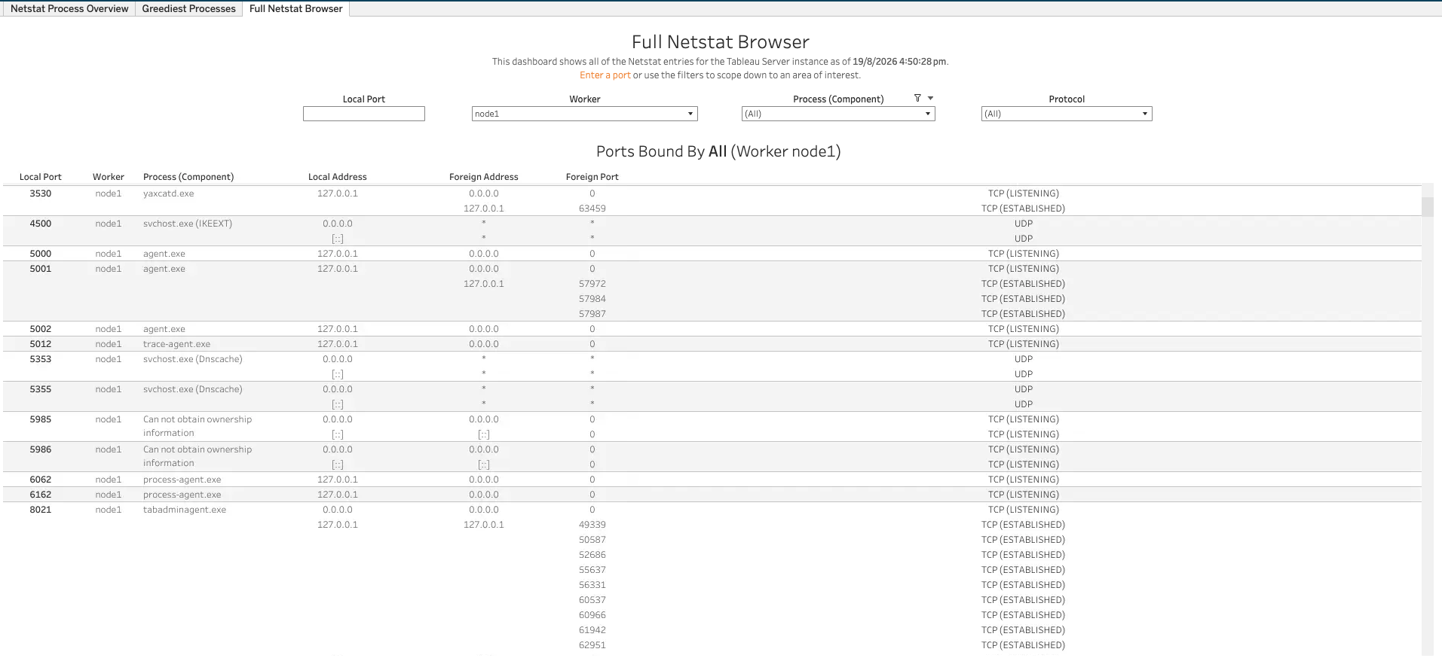The height and width of the screenshot is (658, 1442).
Task: Click foreign port 57984 value
Action: click(x=592, y=299)
